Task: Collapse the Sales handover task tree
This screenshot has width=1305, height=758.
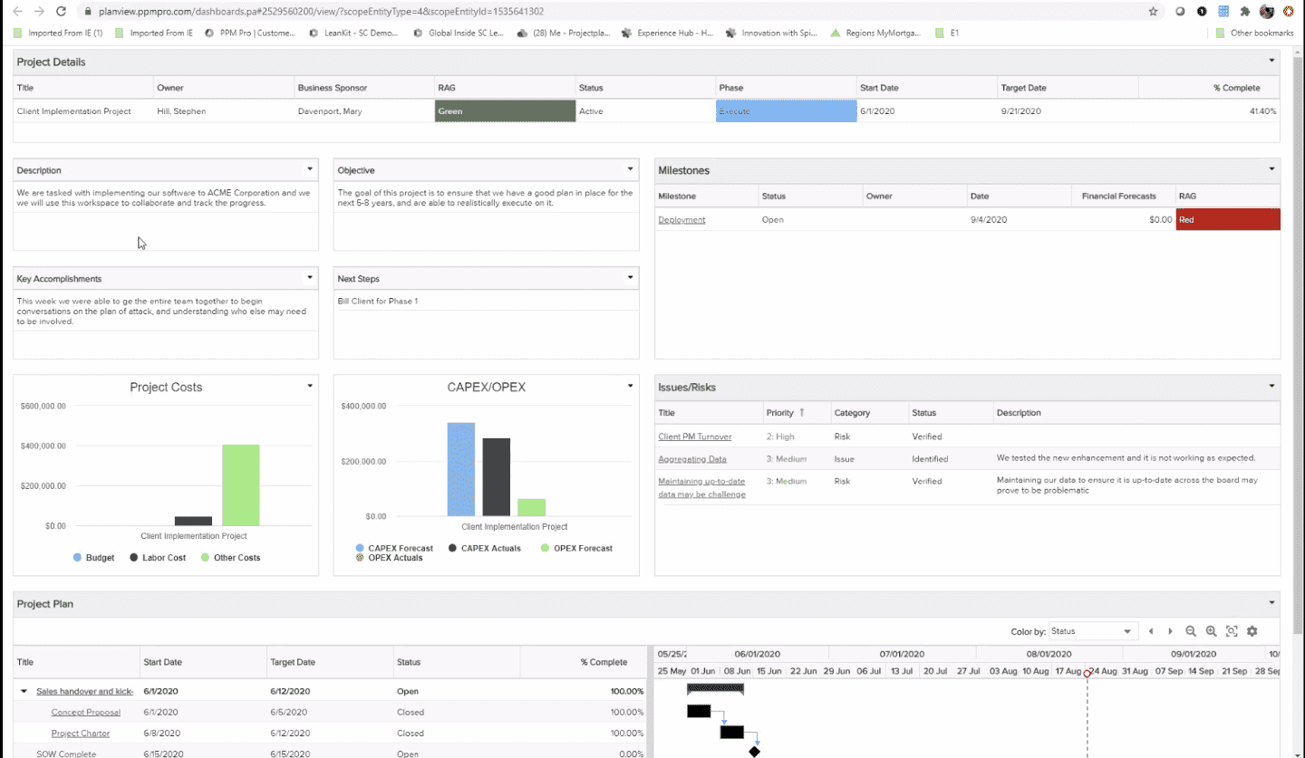Action: [x=22, y=690]
